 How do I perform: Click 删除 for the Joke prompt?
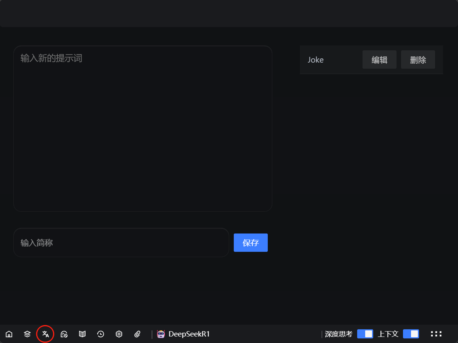[418, 60]
